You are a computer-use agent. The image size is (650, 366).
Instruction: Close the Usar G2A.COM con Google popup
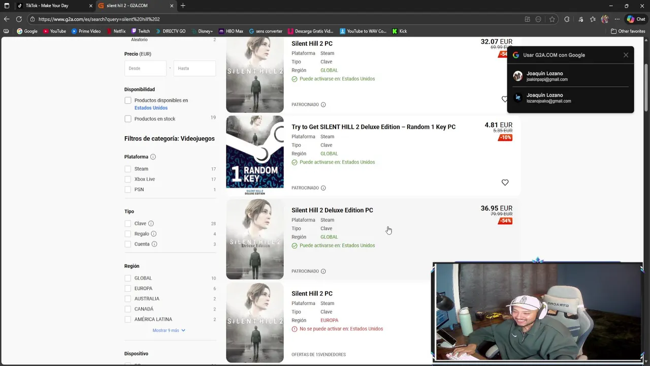point(626,55)
